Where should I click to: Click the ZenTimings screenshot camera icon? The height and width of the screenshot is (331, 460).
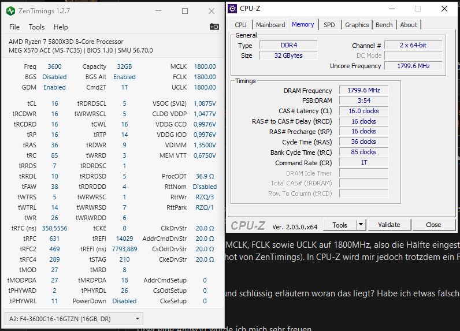pos(214,27)
